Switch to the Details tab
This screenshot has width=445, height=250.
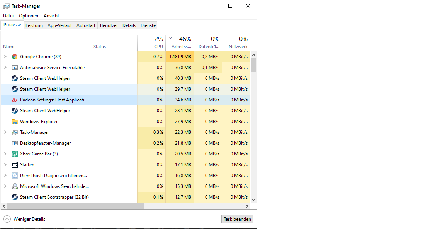129,25
